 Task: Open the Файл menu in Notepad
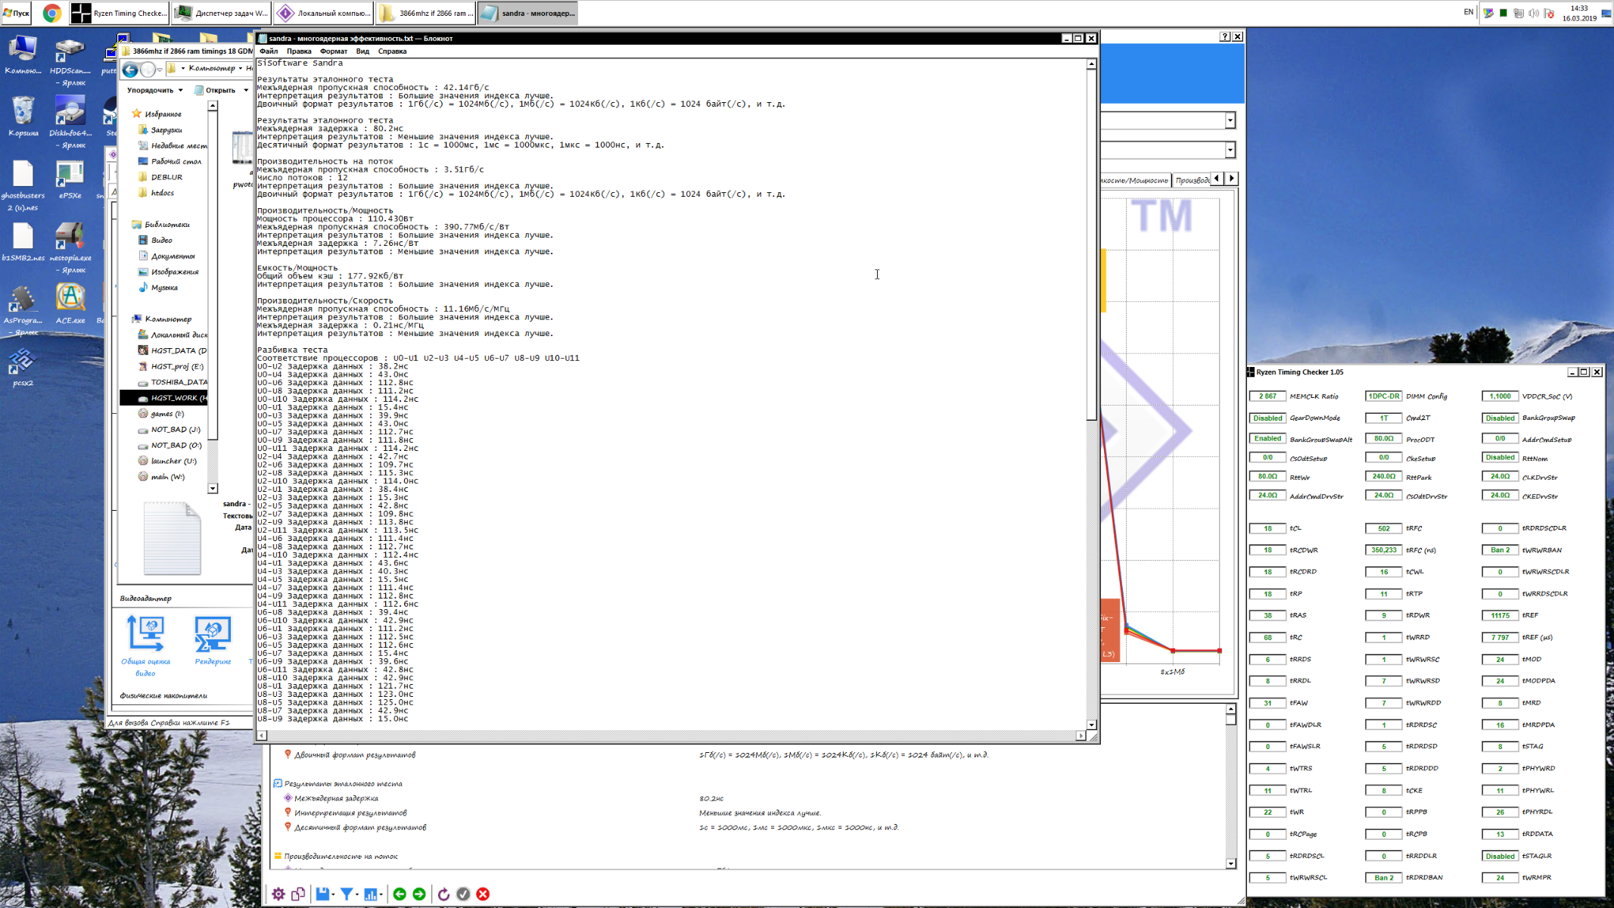269,51
